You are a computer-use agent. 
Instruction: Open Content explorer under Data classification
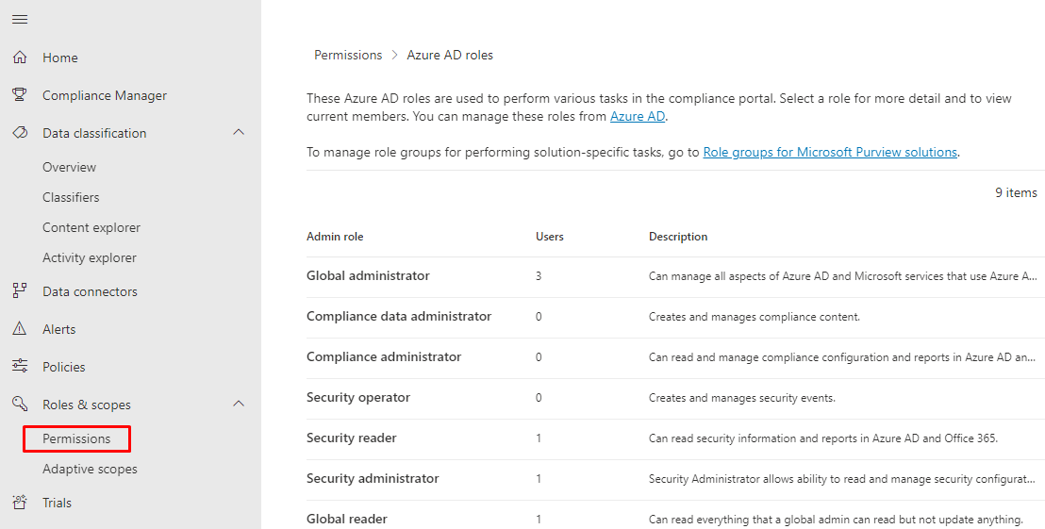click(x=91, y=227)
